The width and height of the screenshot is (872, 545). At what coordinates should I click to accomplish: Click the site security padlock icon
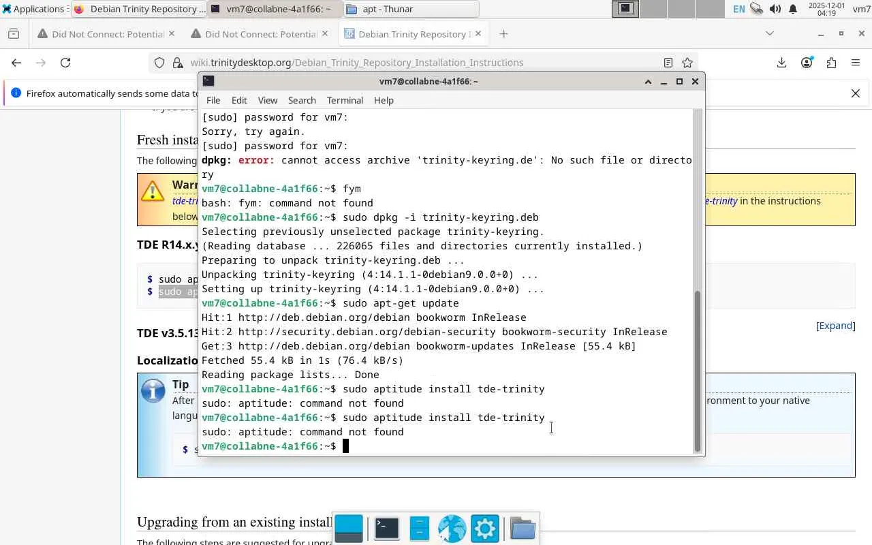178,63
